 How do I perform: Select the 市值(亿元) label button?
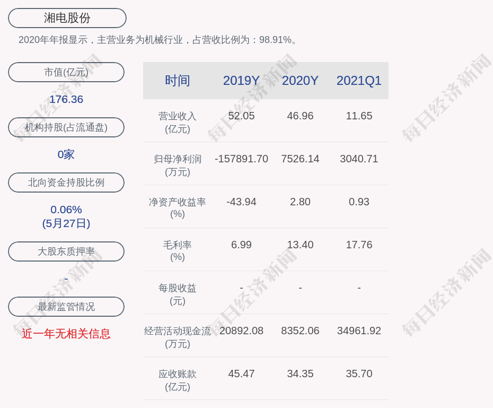point(66,72)
